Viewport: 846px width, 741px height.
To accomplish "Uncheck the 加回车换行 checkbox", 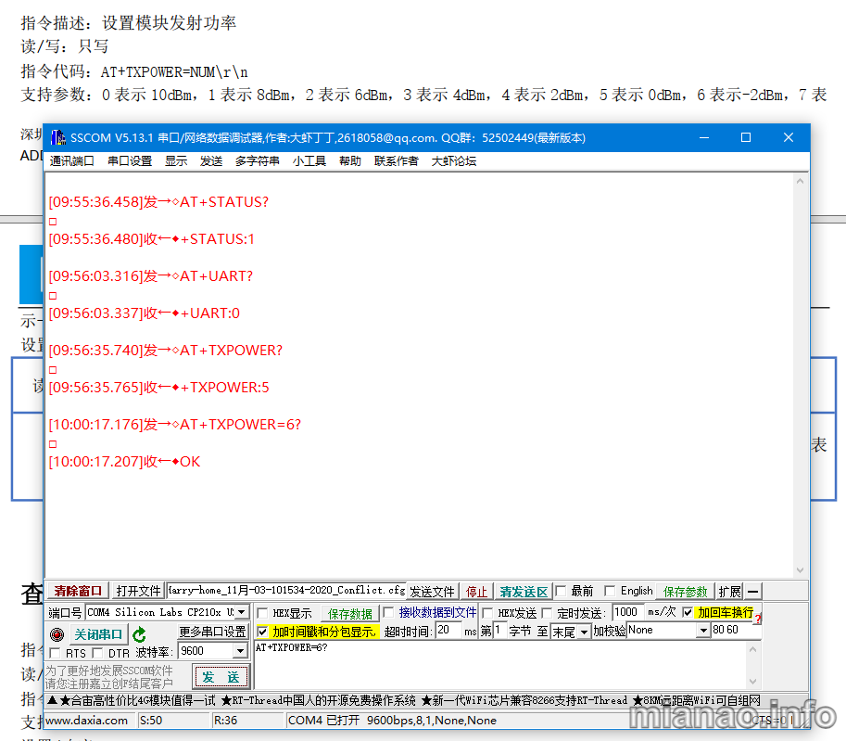I will [688, 612].
